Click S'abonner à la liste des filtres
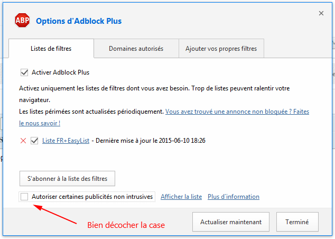 tap(67, 179)
